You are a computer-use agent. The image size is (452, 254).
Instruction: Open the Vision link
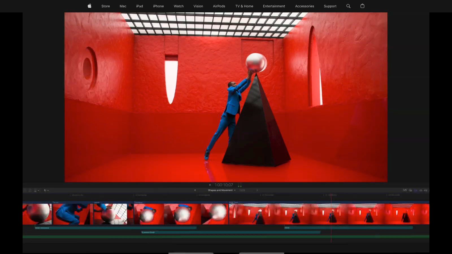pyautogui.click(x=198, y=6)
